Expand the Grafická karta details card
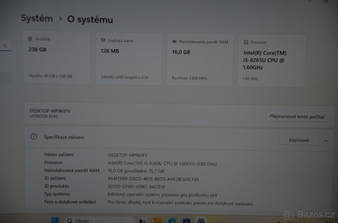 click(x=128, y=59)
